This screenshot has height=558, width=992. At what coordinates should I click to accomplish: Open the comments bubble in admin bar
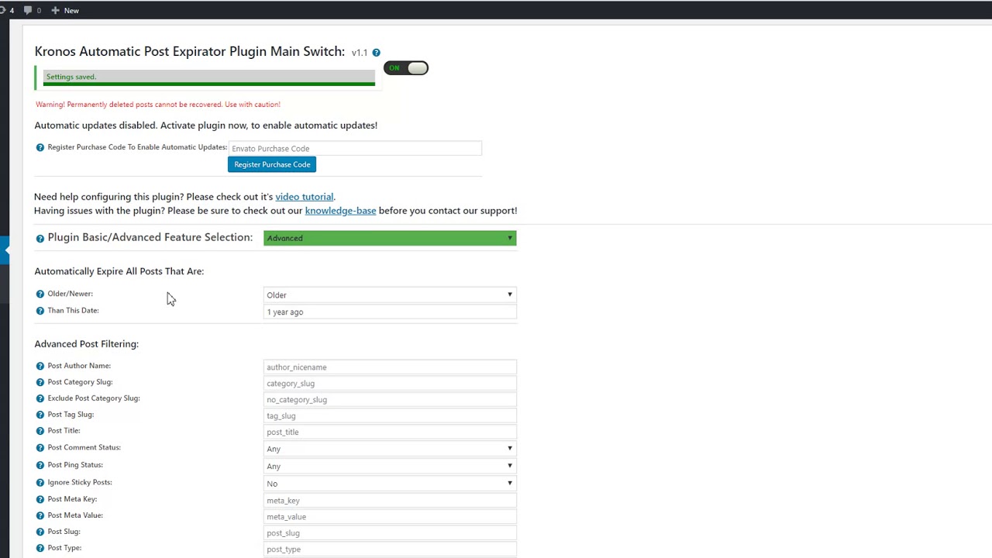point(32,10)
